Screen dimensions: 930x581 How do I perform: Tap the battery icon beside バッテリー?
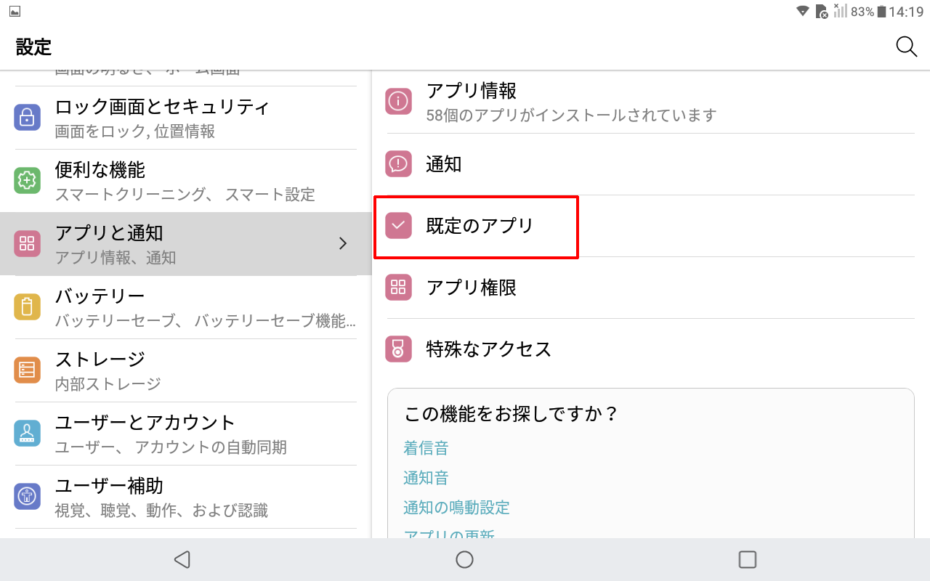pos(27,306)
